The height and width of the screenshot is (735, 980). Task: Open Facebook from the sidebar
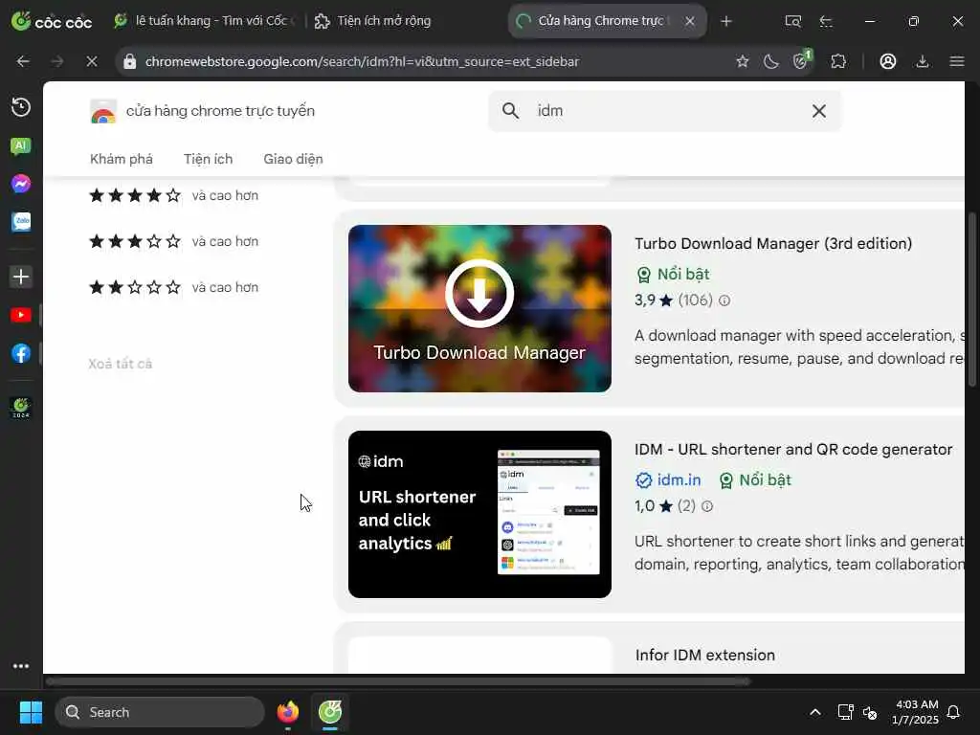point(21,354)
